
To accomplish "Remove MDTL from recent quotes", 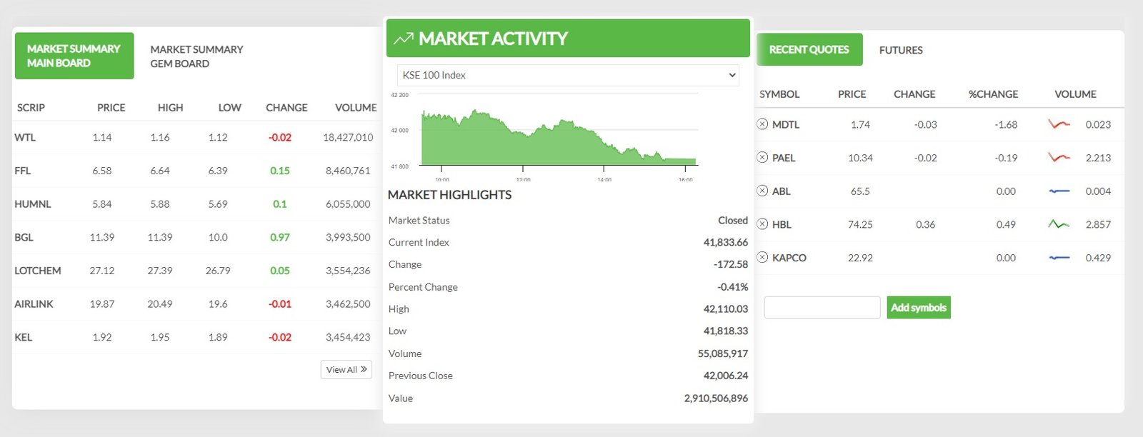I will point(762,124).
